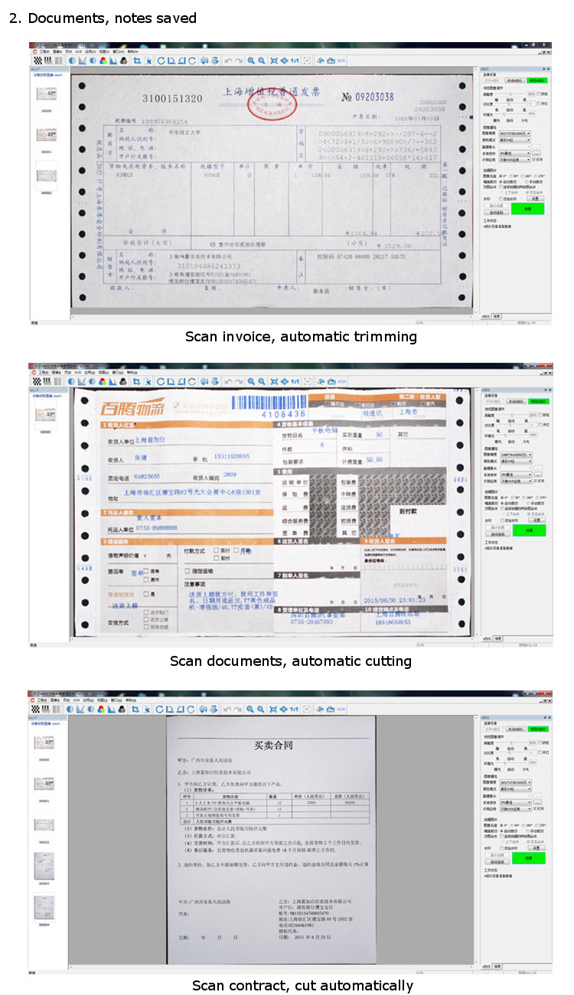Select the 270° rotation radio in contract window

pyautogui.click(x=536, y=825)
